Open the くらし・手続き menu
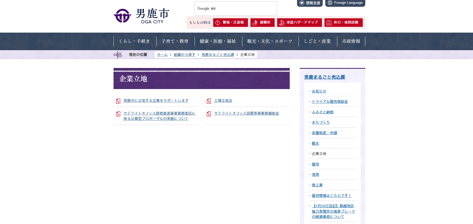473x224 pixels. click(x=135, y=41)
